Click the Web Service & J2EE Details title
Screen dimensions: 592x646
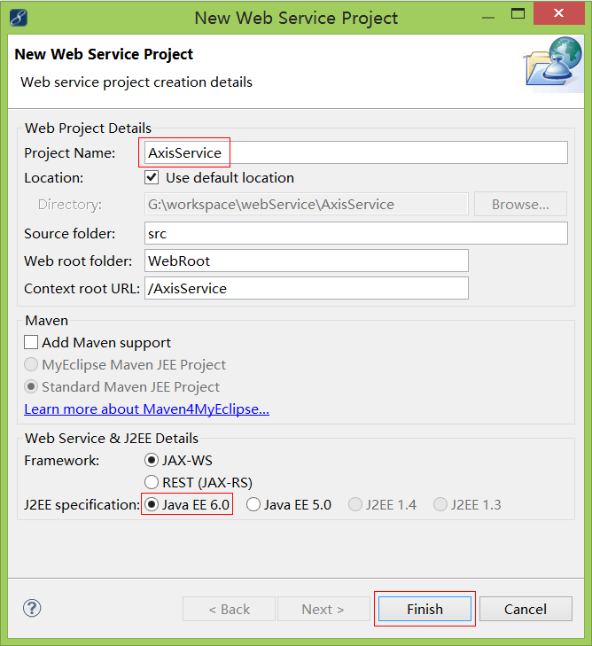(x=112, y=439)
